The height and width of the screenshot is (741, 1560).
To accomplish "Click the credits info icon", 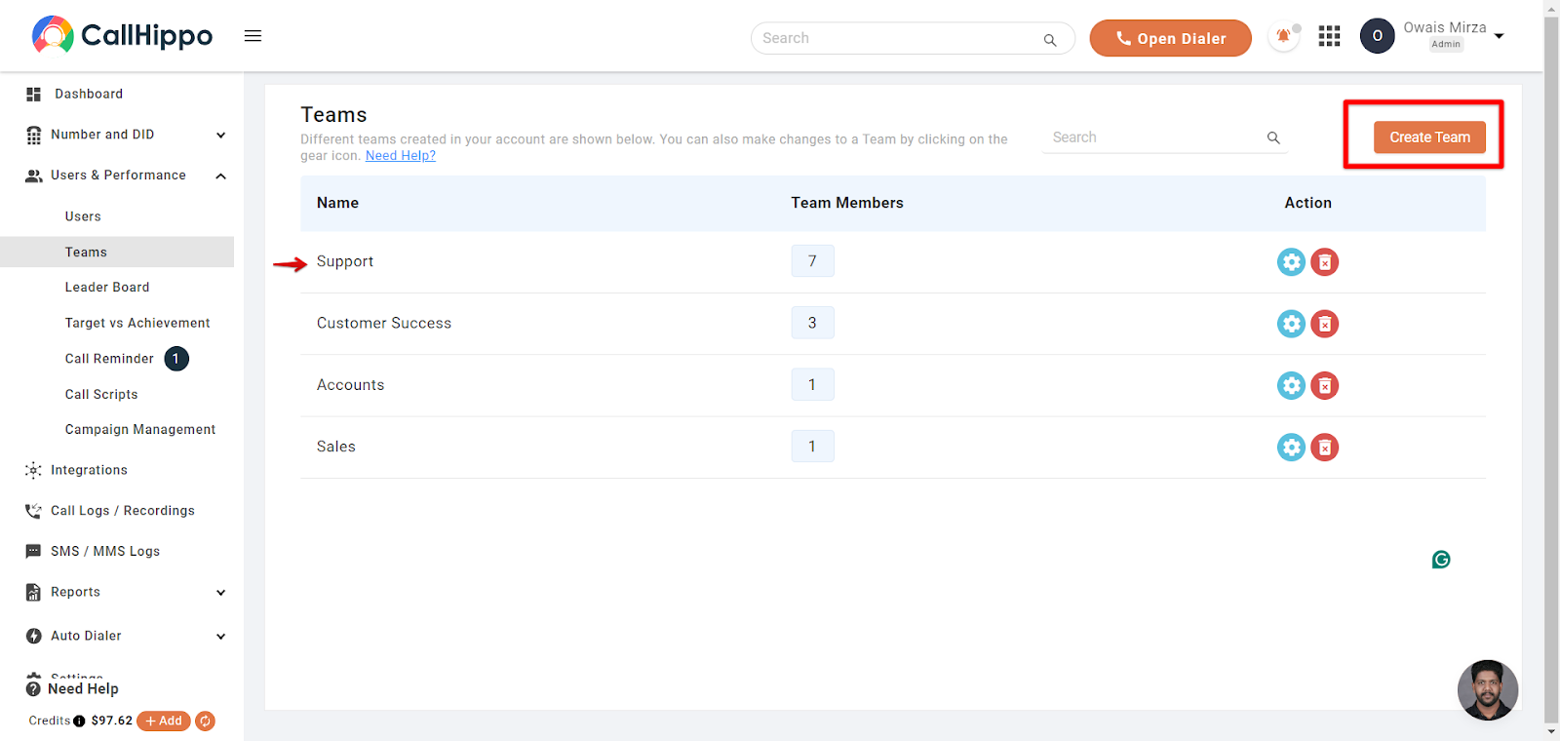I will (x=79, y=721).
